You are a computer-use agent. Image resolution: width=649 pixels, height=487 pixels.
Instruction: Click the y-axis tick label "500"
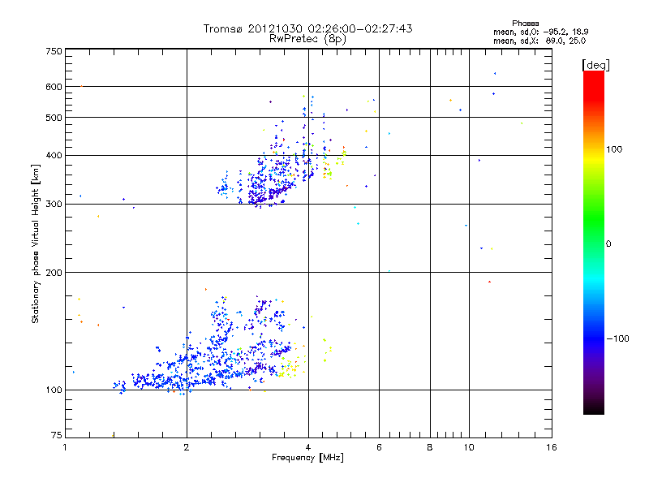(x=54, y=118)
